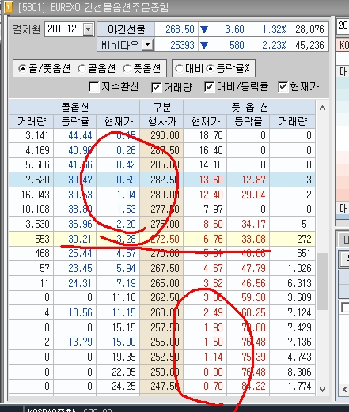
Task: Click the 행사가 column header
Action: (161, 122)
